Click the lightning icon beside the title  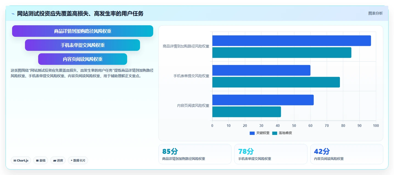[13, 14]
